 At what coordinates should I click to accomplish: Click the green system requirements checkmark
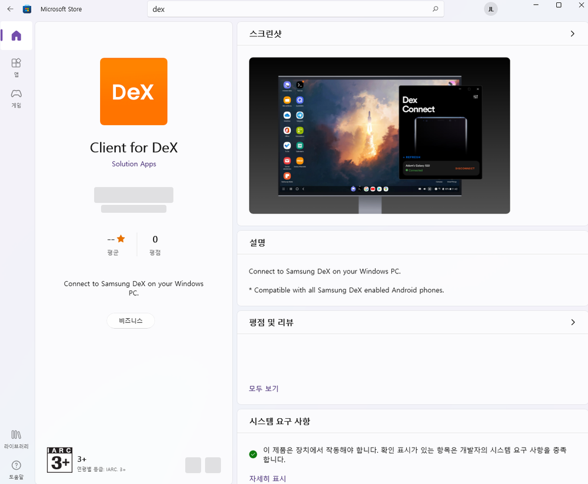253,455
